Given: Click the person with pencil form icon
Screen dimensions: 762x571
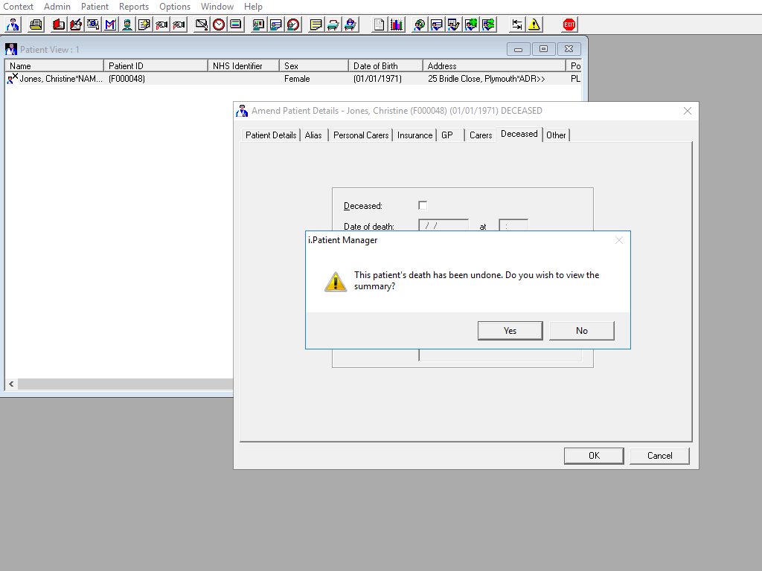Looking at the screenshot, I should 453,25.
